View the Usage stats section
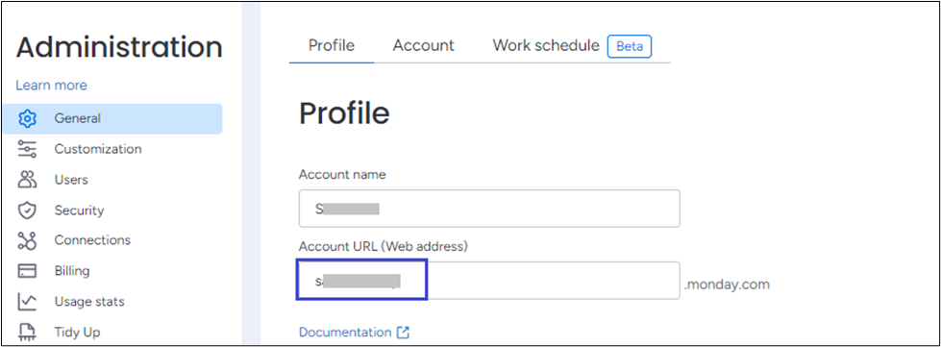Viewport: 941px width, 347px height. tap(89, 302)
